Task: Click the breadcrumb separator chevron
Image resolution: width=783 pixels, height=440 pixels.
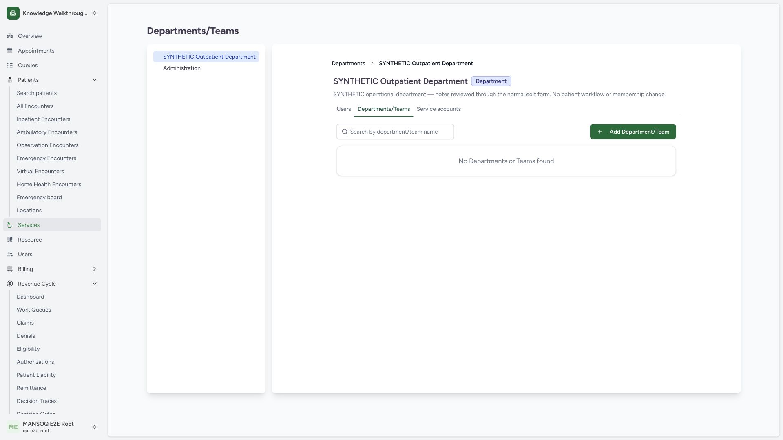Action: pos(372,64)
